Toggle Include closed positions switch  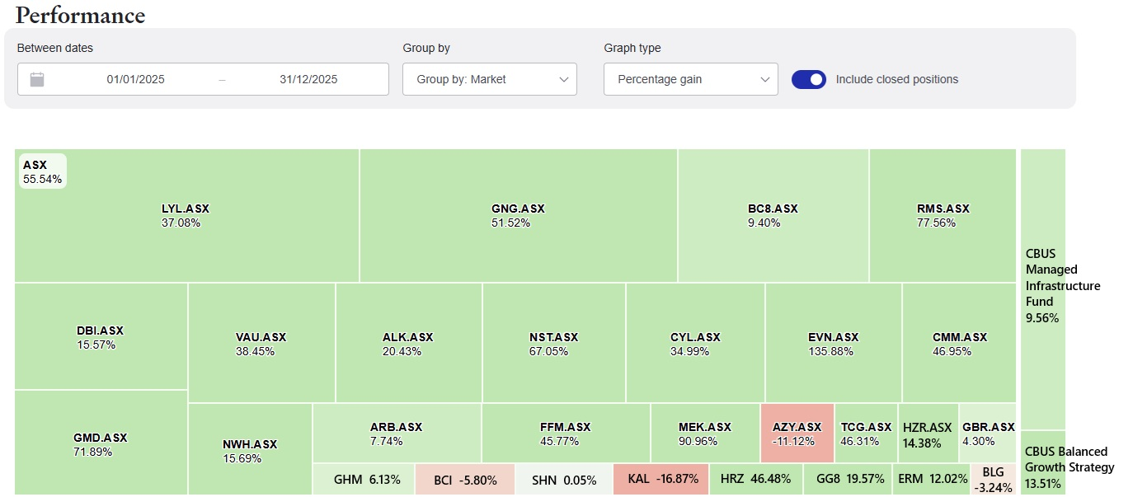[808, 80]
